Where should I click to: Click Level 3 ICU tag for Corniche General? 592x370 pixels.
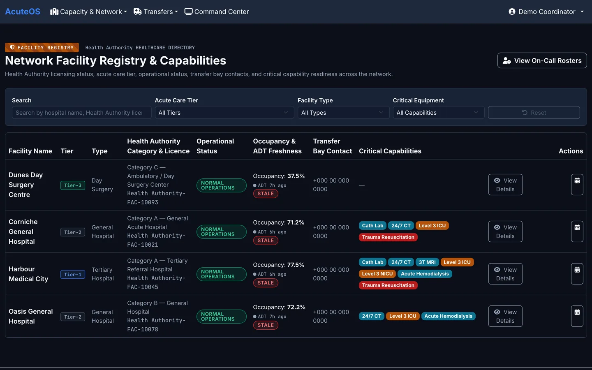click(432, 226)
